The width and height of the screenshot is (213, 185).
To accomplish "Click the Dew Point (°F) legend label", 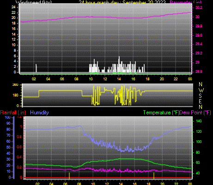I will point(195,113).
